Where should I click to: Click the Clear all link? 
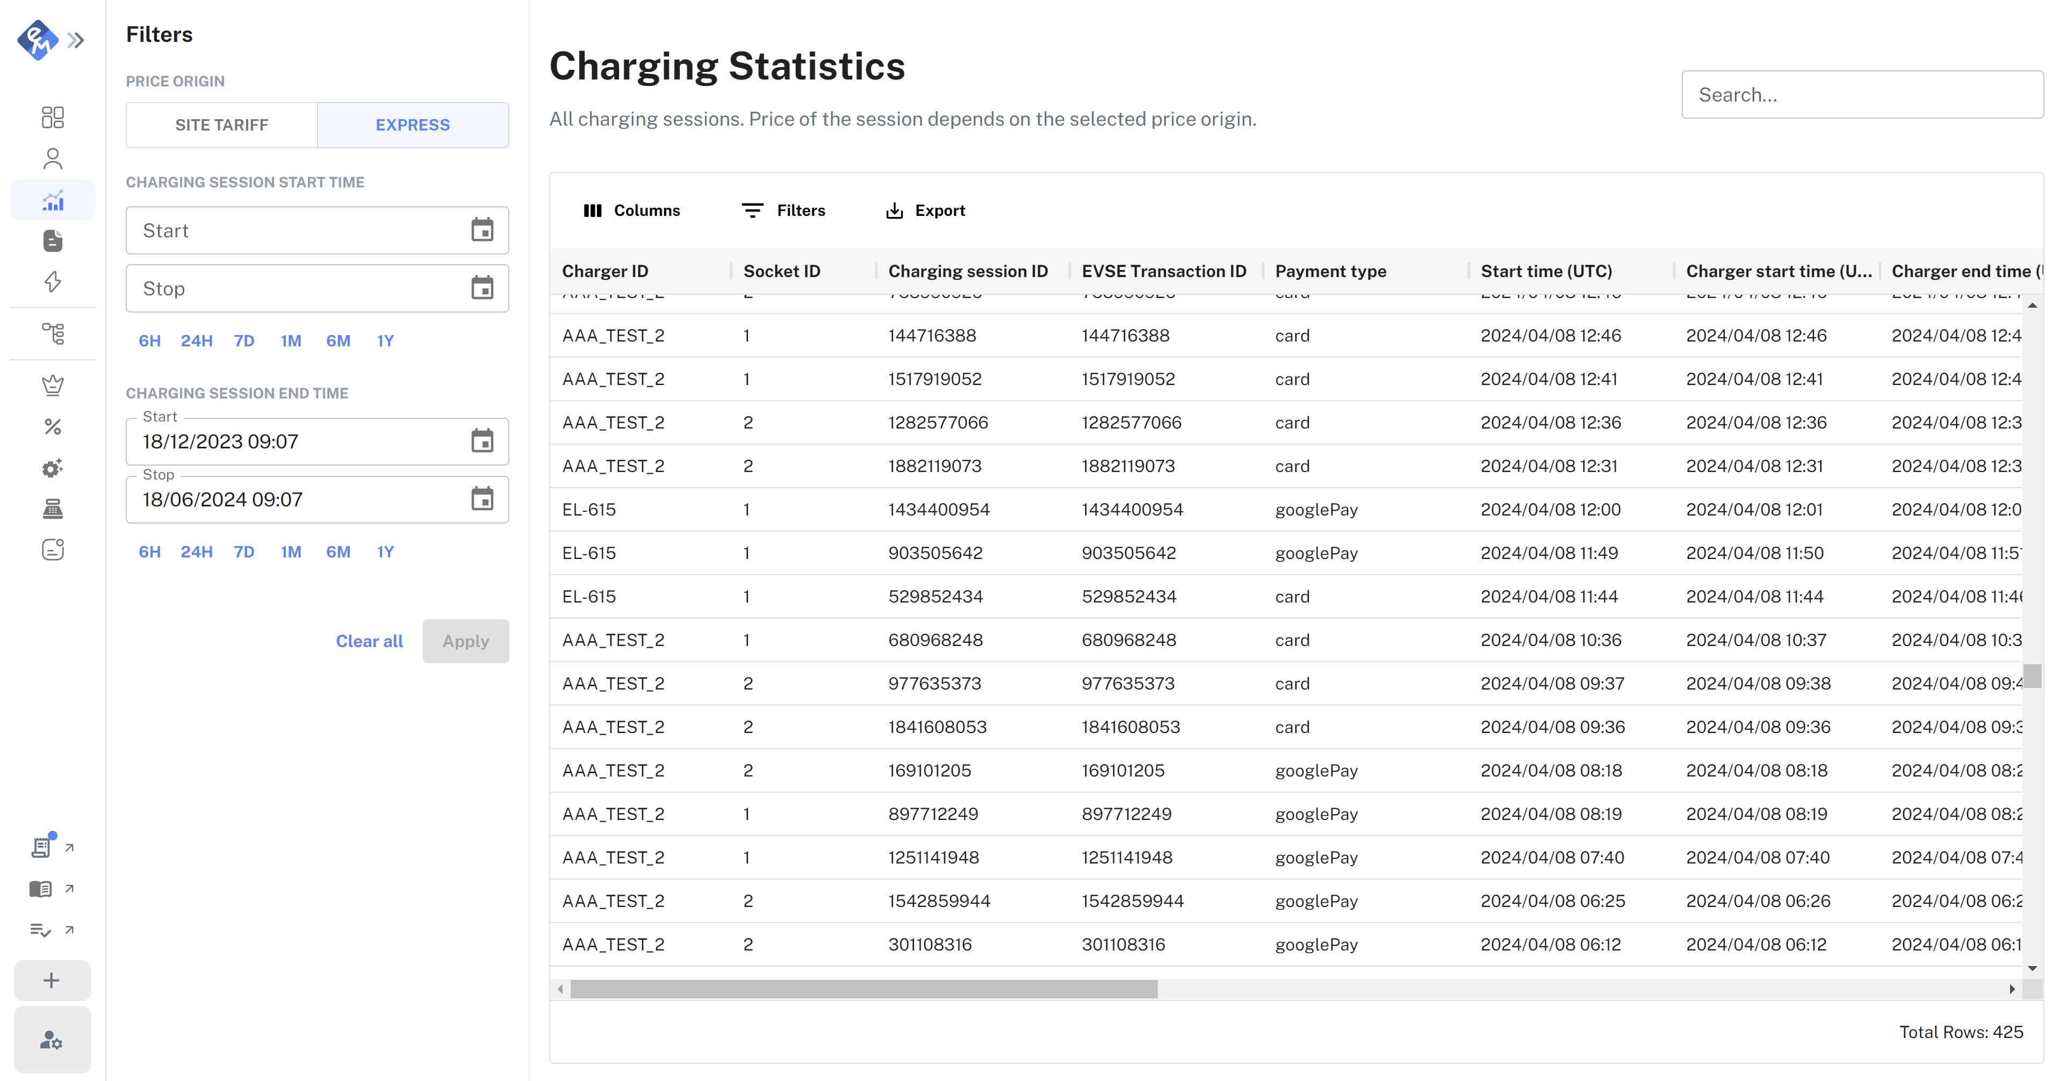click(x=369, y=641)
